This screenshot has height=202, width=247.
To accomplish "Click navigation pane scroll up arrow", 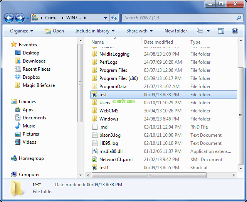I will point(81,41).
